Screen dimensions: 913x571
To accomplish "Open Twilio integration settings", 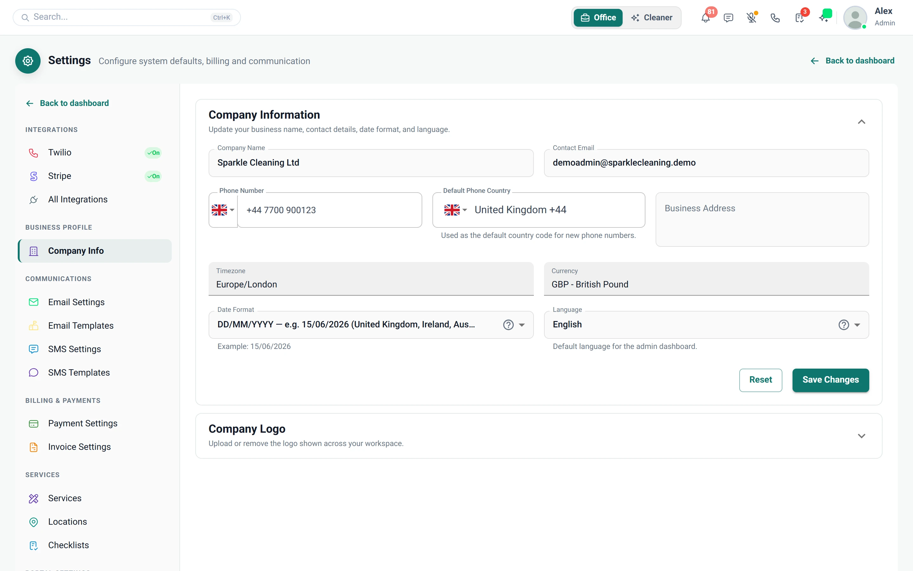I will (95, 153).
